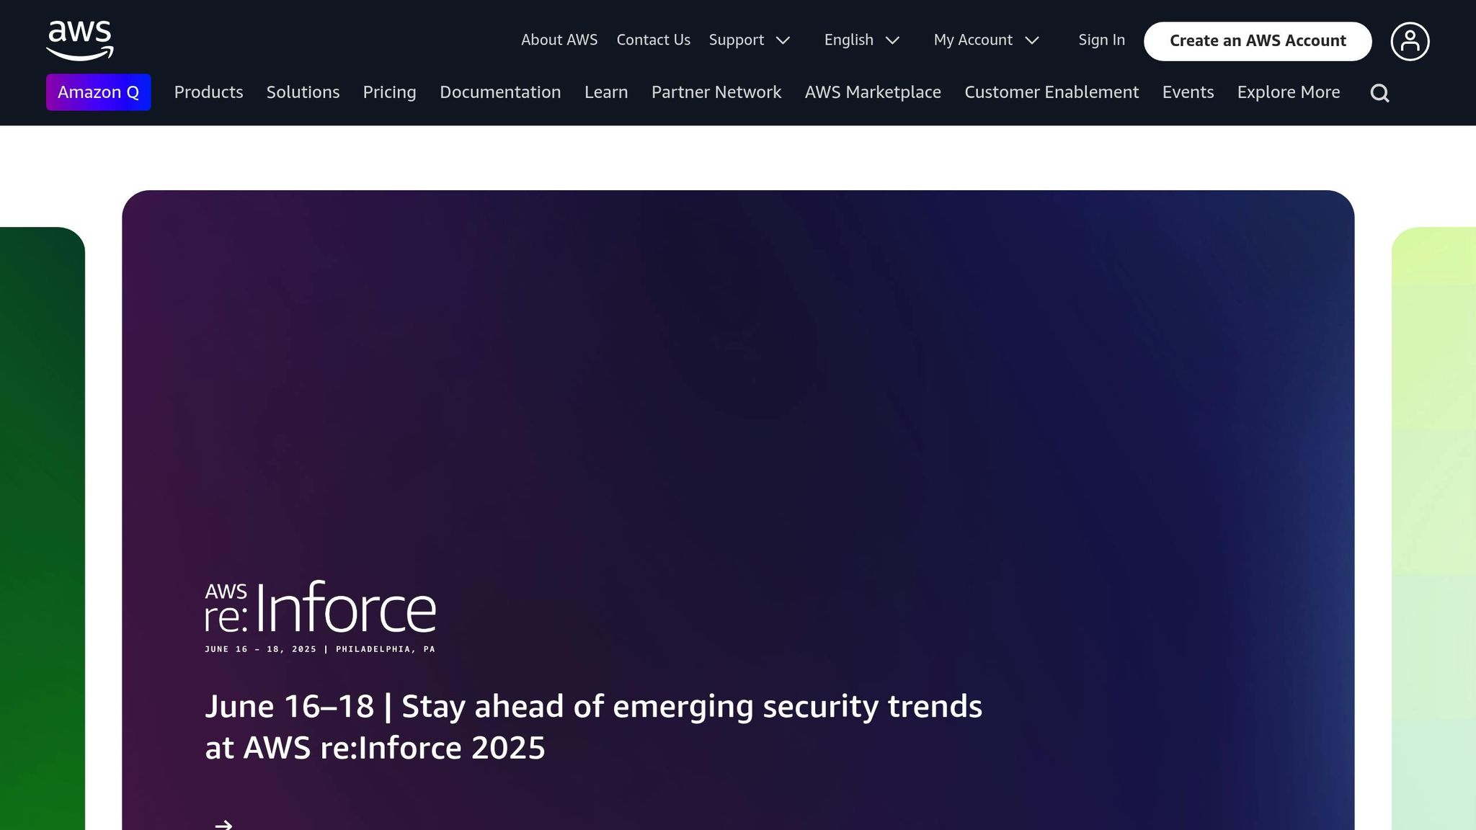Viewport: 1476px width, 830px height.
Task: Open the search magnifier icon
Action: tap(1379, 93)
